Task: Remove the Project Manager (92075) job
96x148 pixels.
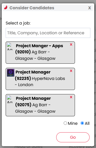Action: coord(71,97)
